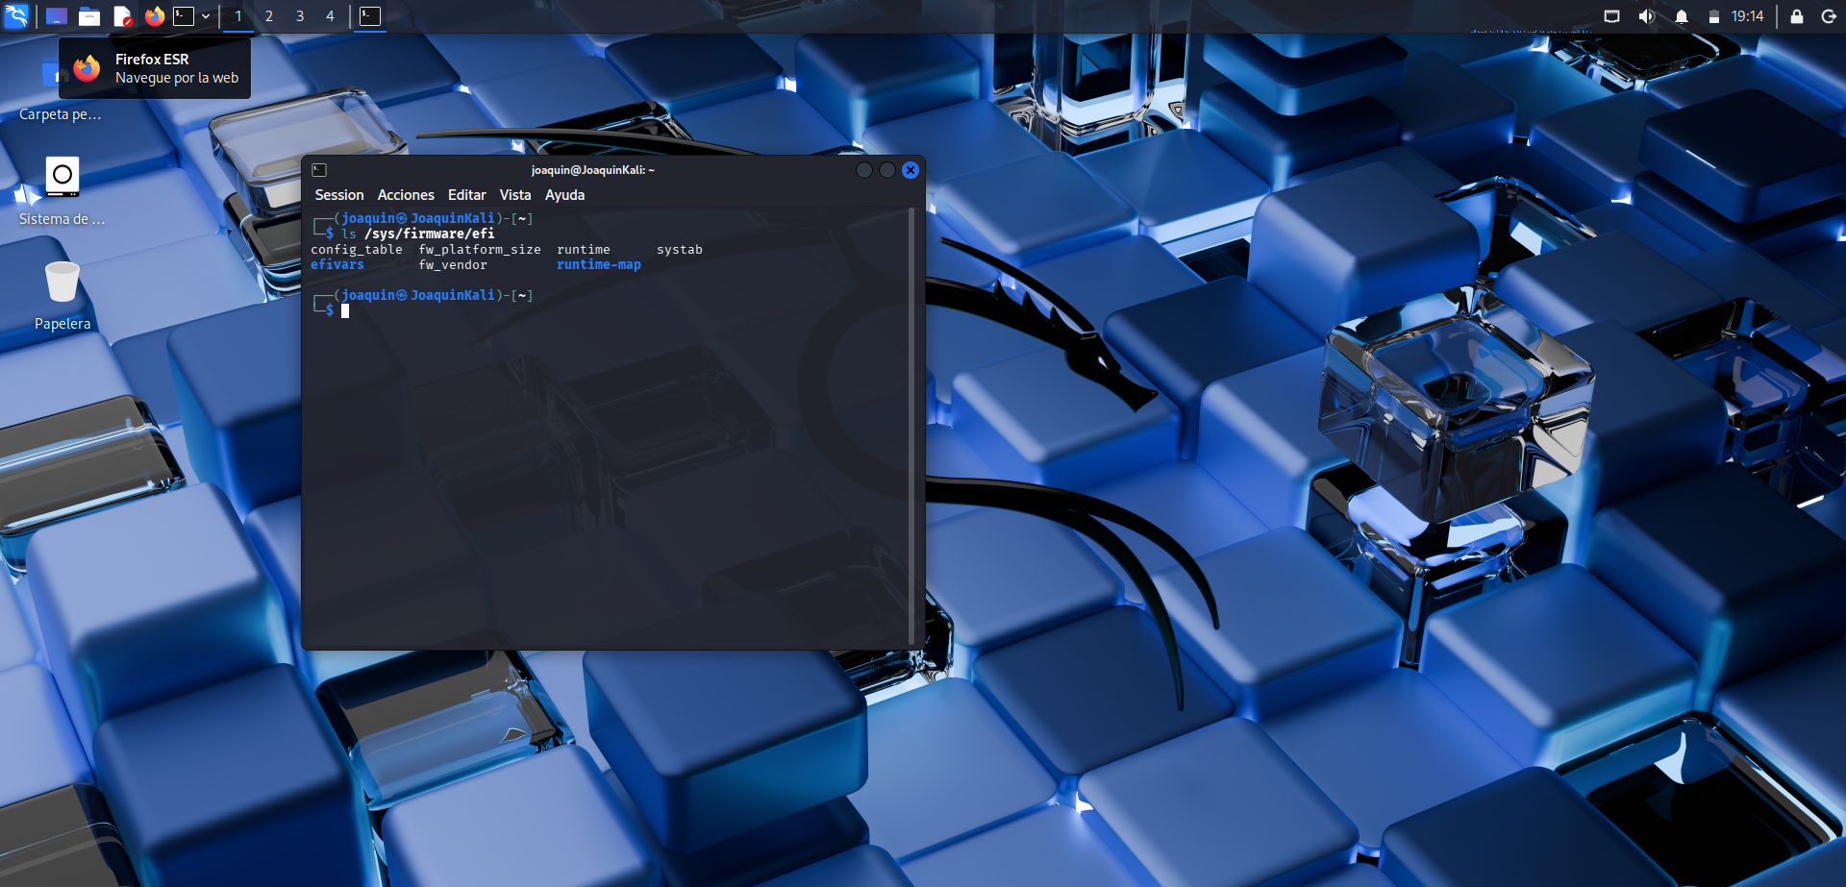The width and height of the screenshot is (1846, 887).
Task: Open the Ayuda menu
Action: pos(564,195)
